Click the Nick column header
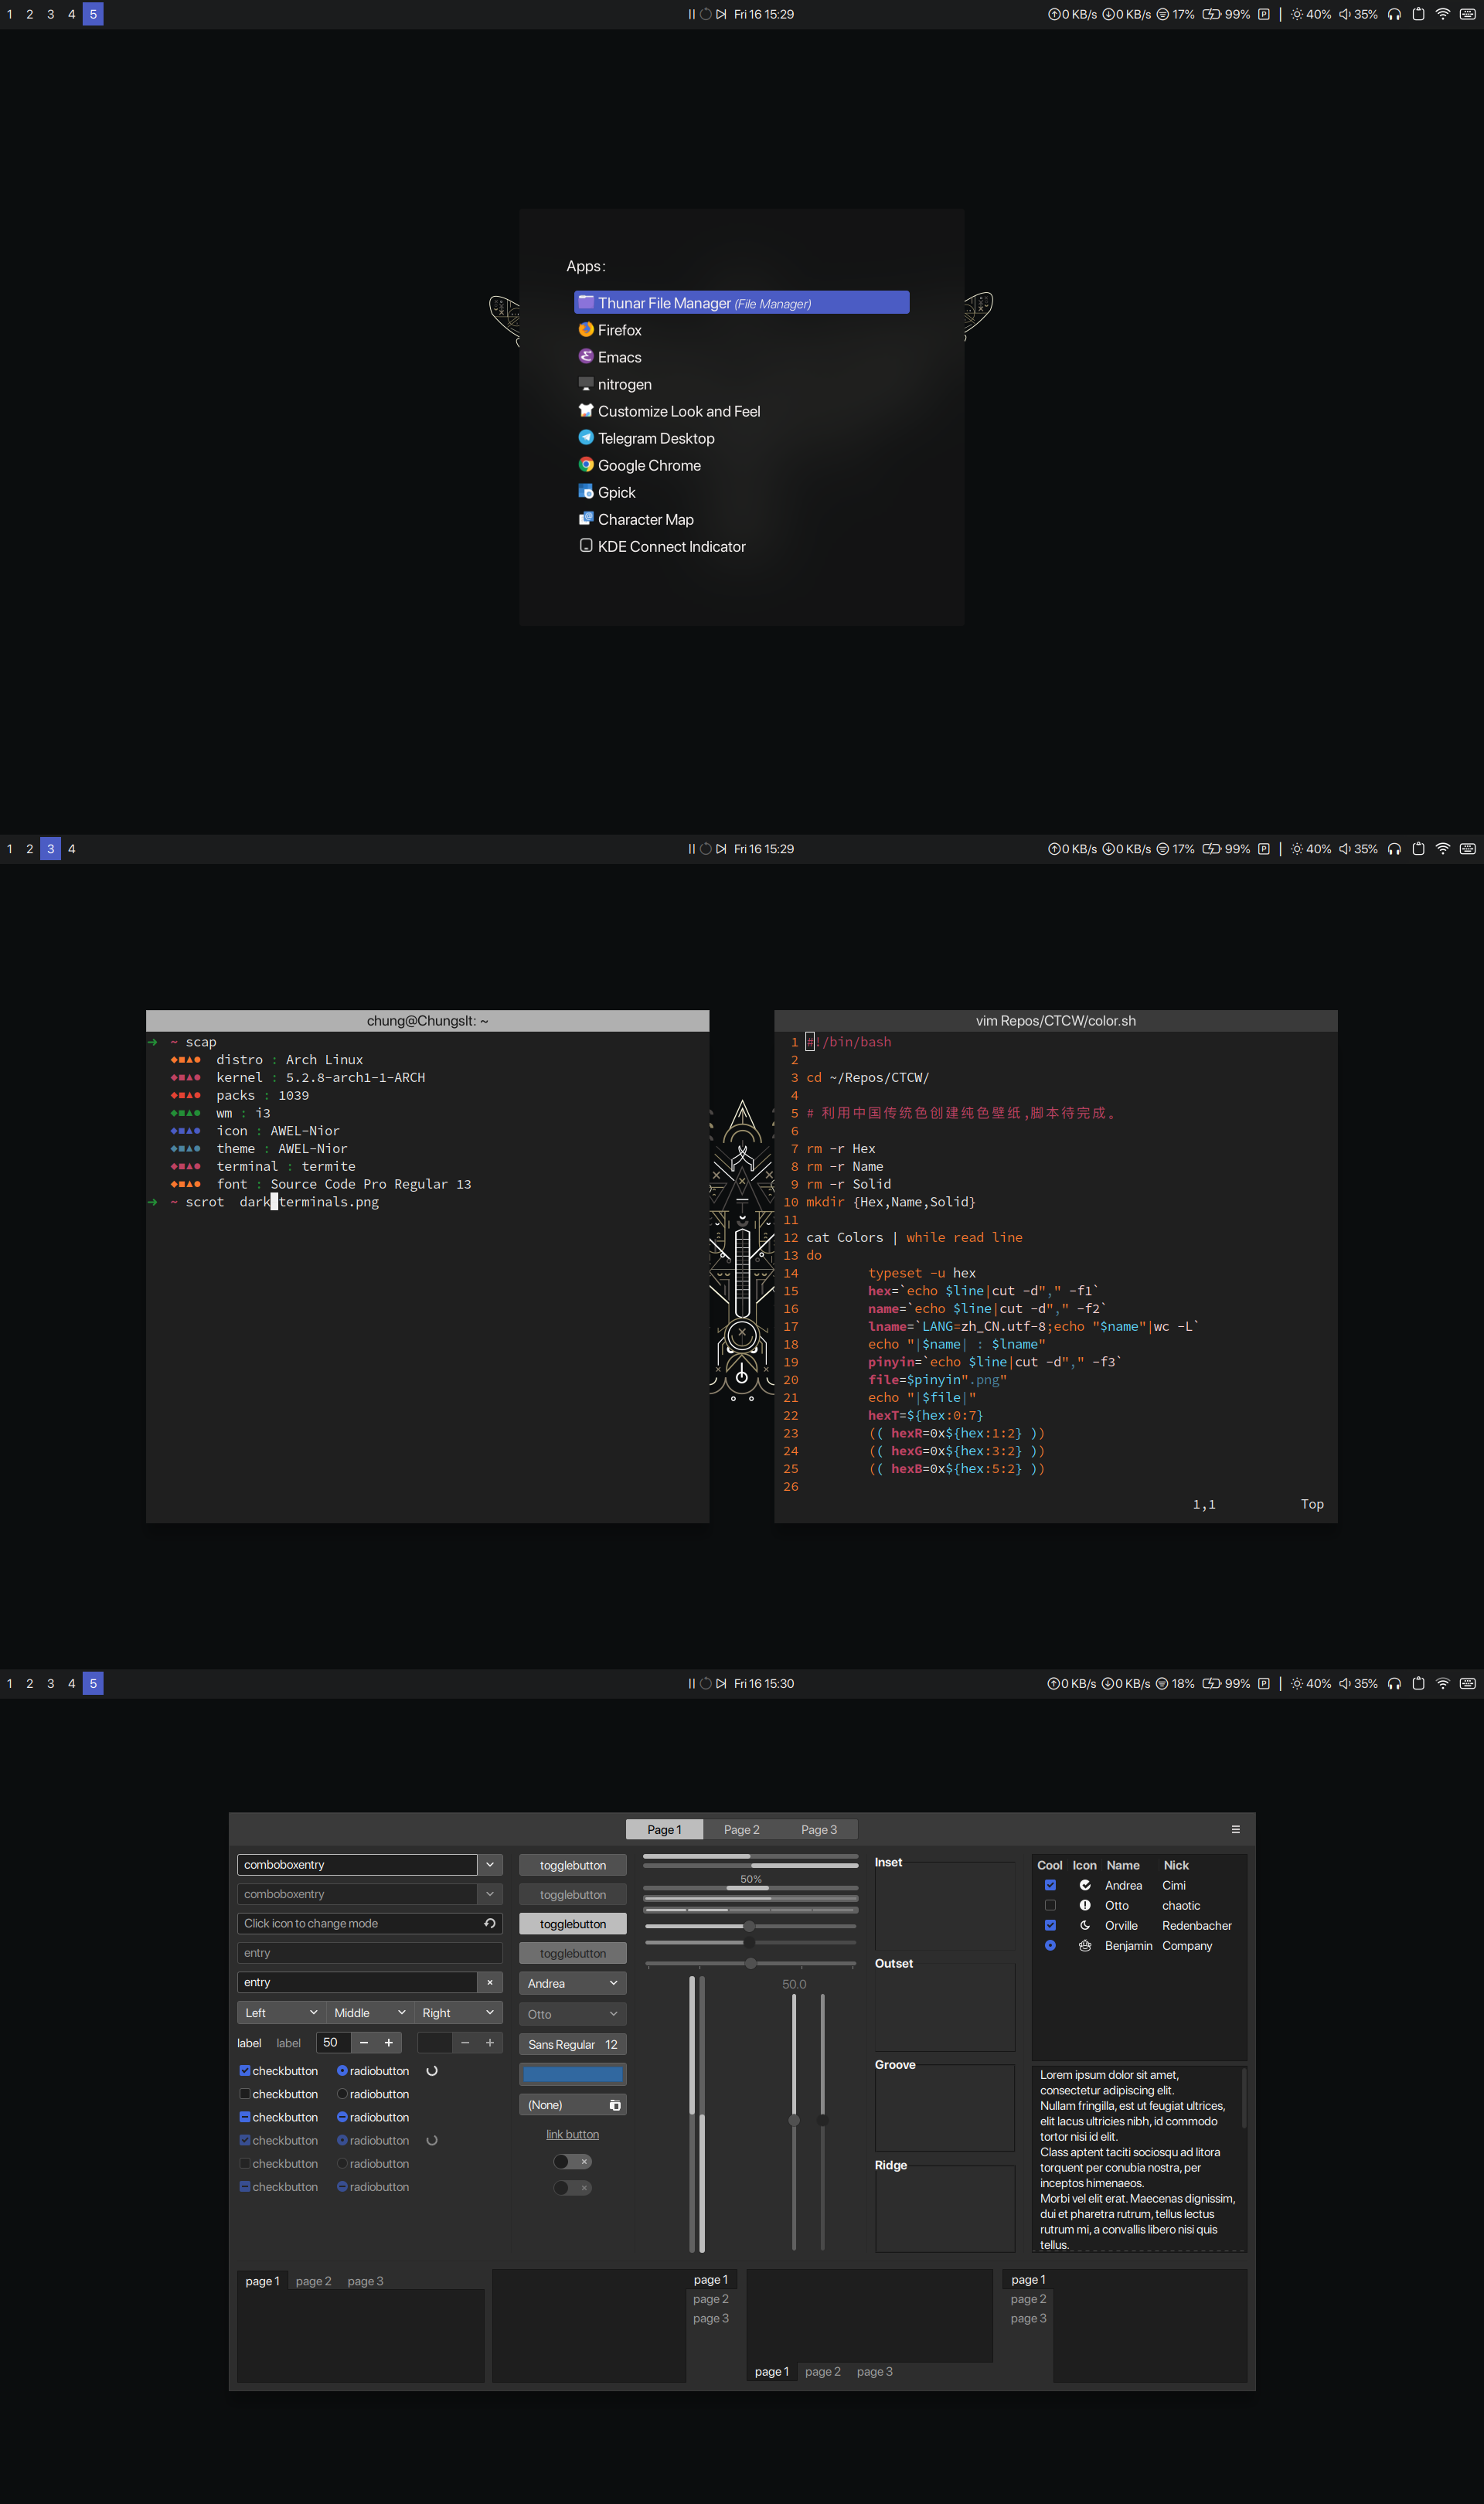Image resolution: width=1484 pixels, height=2504 pixels. coord(1176,1866)
